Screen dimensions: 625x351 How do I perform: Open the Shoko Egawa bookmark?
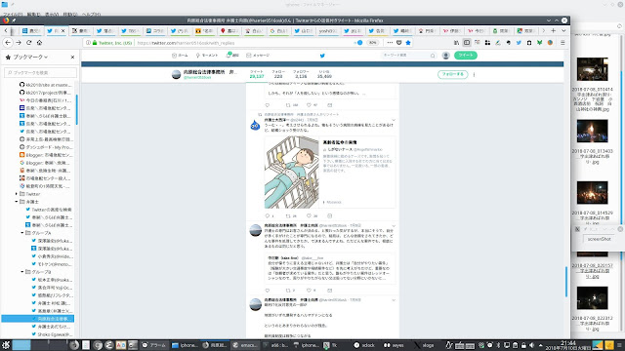[x=52, y=334]
